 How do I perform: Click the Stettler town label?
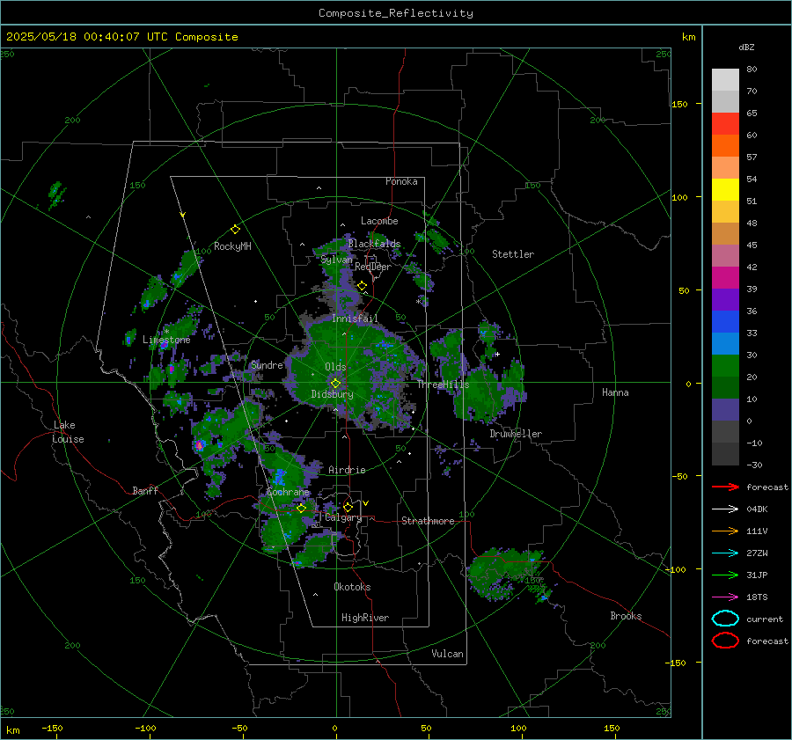tap(513, 254)
